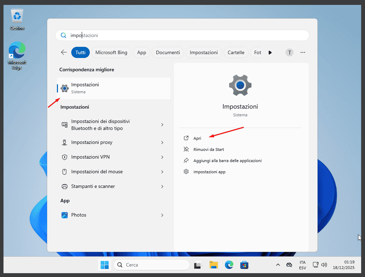The width and height of the screenshot is (365, 277).
Task: Select the Impostazioni gear icon in search results
Action: point(65,88)
